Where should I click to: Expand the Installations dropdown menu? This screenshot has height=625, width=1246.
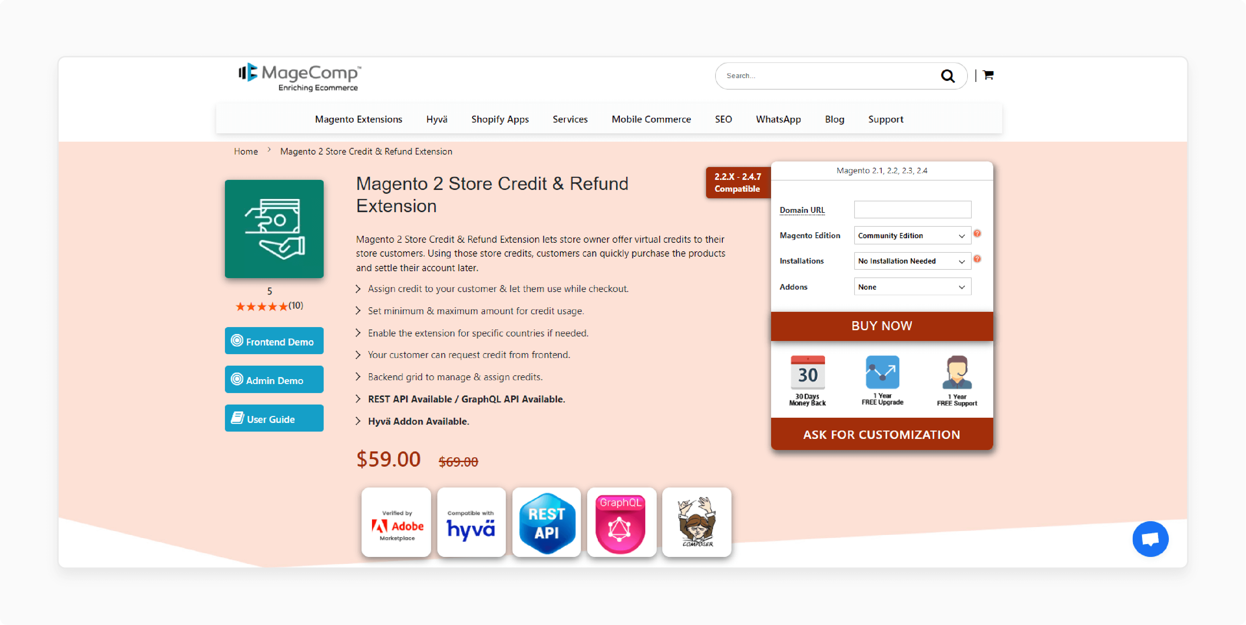pos(913,261)
